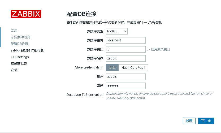
Task: Click the 数据库端口 label
Action: pos(95,49)
